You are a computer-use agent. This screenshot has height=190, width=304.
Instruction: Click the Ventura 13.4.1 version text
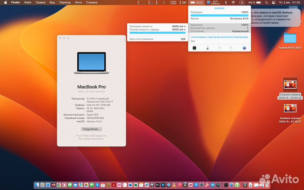pos(94,121)
